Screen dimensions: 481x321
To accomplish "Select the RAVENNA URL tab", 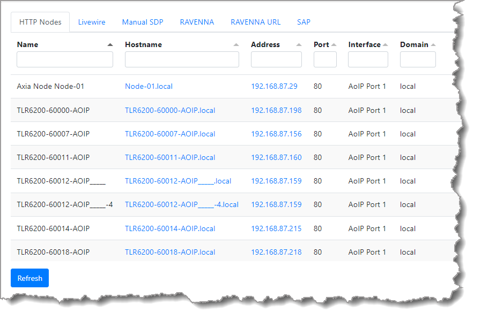I will tap(255, 22).
